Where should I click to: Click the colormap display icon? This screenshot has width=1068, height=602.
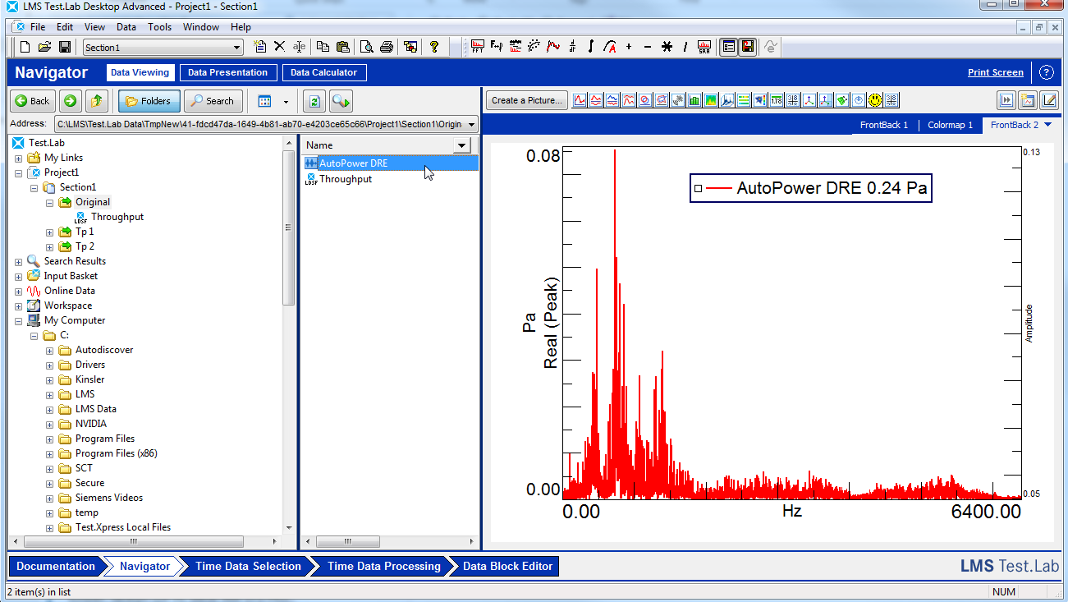(x=711, y=100)
